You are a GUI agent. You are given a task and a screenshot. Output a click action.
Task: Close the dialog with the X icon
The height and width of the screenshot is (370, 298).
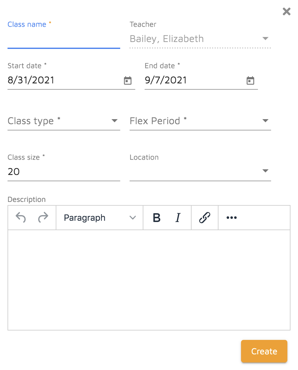(x=286, y=12)
